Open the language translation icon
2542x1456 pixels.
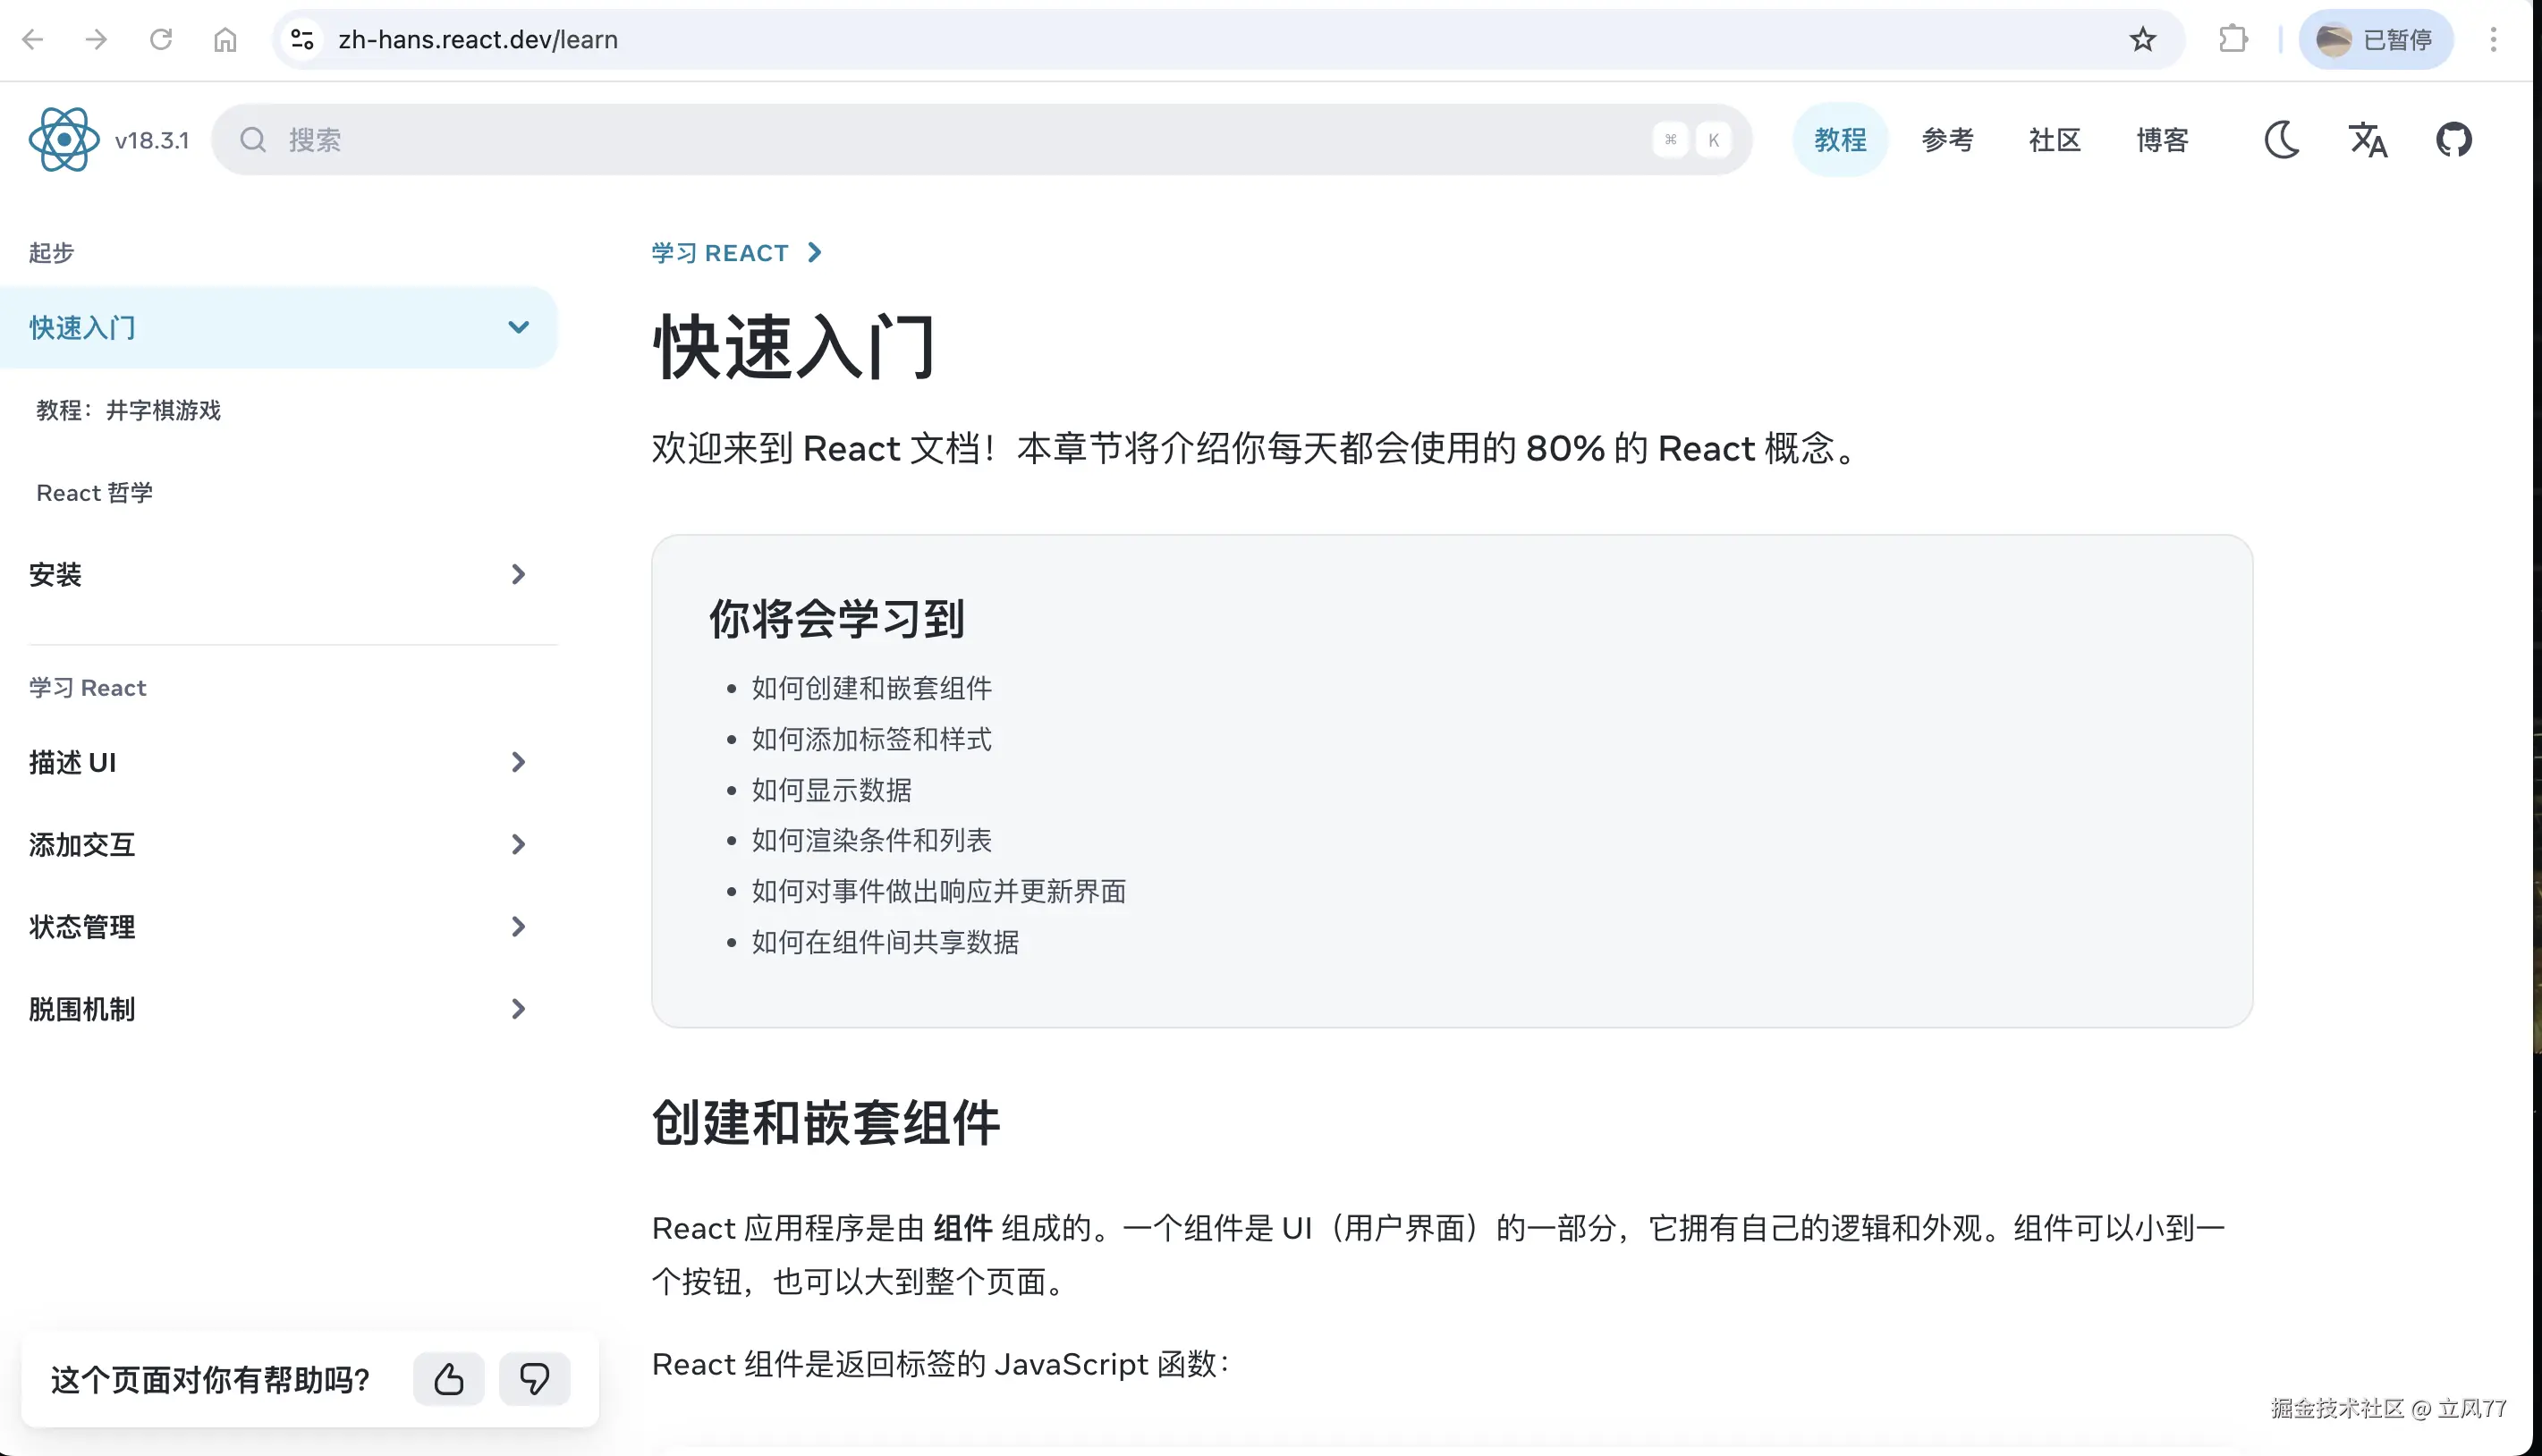[x=2367, y=140]
